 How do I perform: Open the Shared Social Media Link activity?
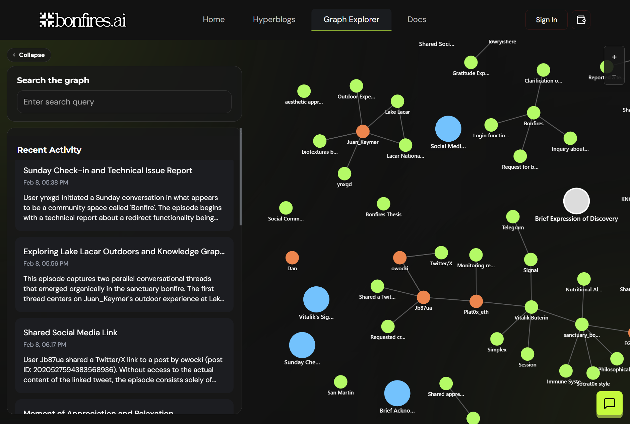124,356
